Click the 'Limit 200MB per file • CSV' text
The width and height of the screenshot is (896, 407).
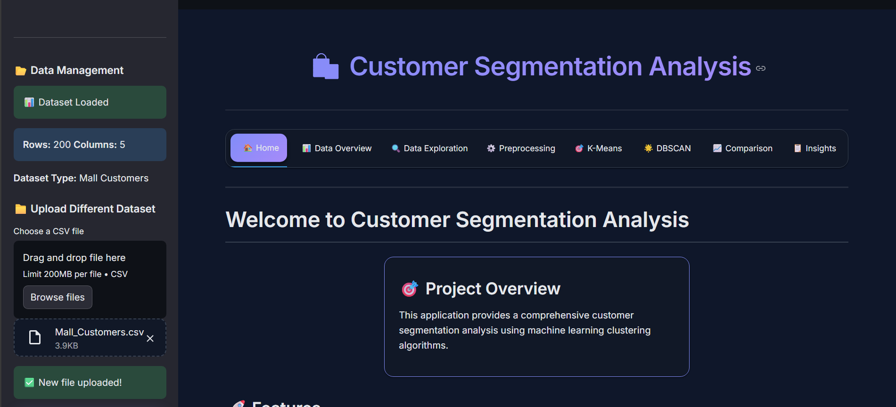pos(75,274)
